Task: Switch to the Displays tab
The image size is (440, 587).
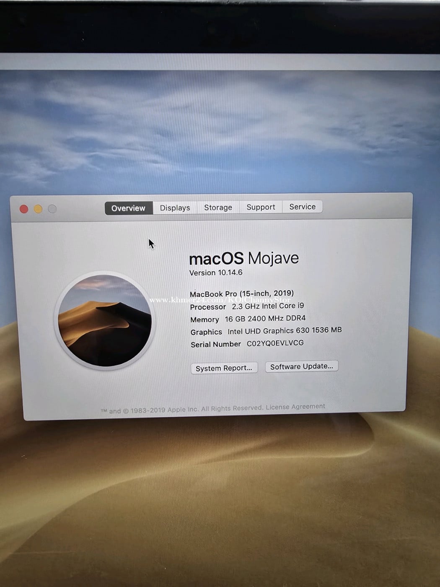Action: pyautogui.click(x=175, y=208)
